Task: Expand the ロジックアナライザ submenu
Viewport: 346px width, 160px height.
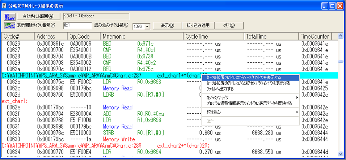Action: 250,98
